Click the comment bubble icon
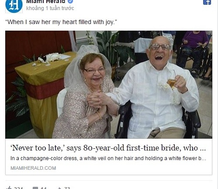 (35, 188)
